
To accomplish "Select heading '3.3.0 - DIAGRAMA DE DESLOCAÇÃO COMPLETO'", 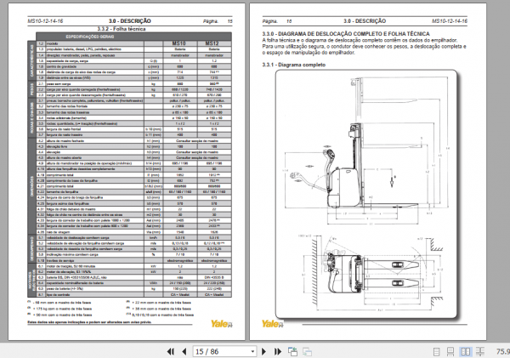I will (x=346, y=34).
